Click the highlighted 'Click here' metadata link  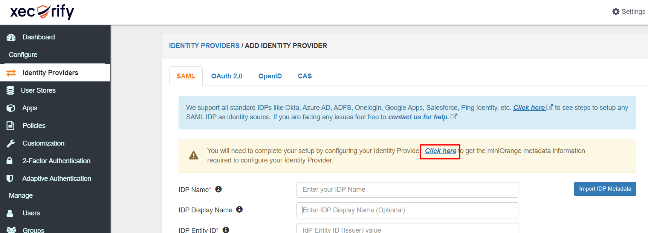click(x=440, y=151)
